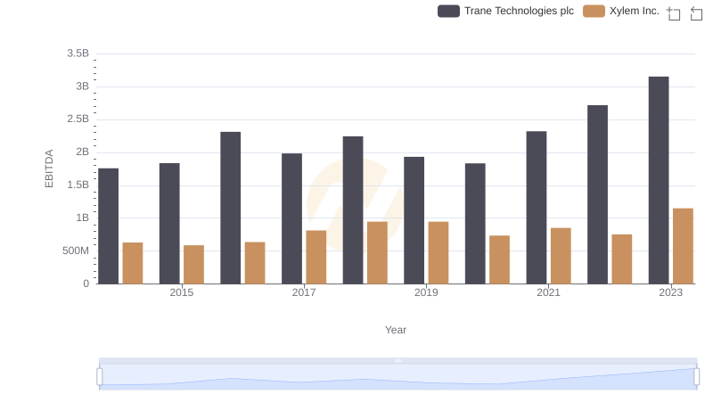Click Xylem bar for 2022
This screenshot has width=713, height=411.
pos(622,259)
